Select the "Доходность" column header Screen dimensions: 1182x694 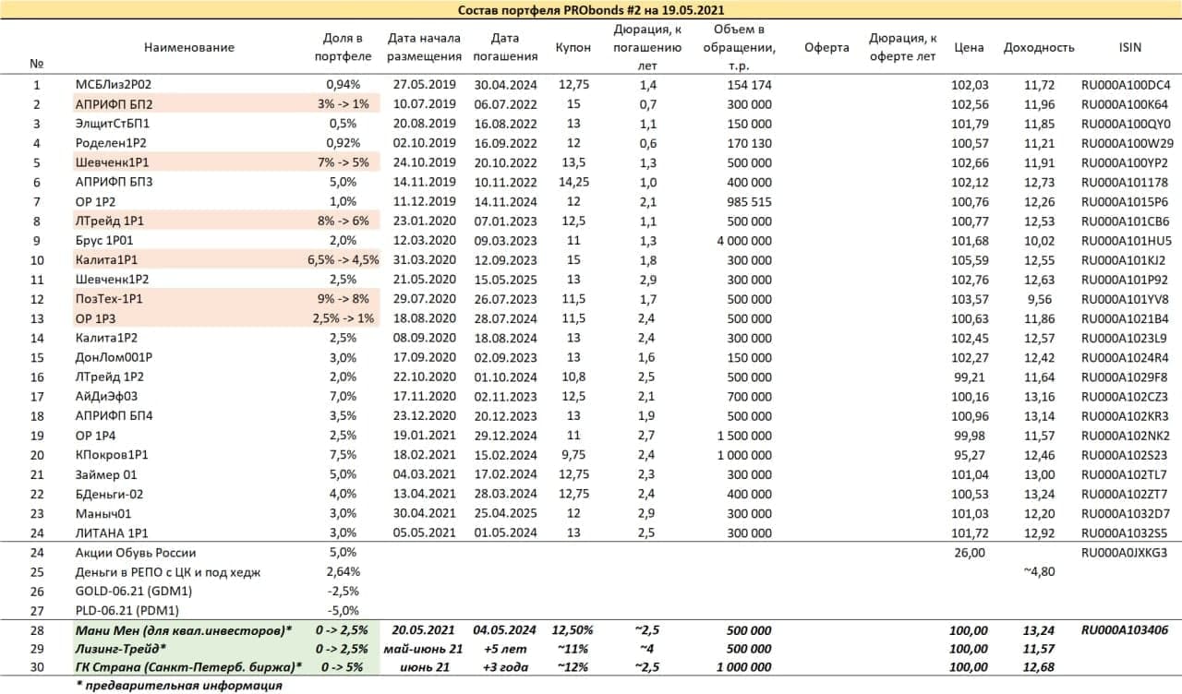(1039, 47)
